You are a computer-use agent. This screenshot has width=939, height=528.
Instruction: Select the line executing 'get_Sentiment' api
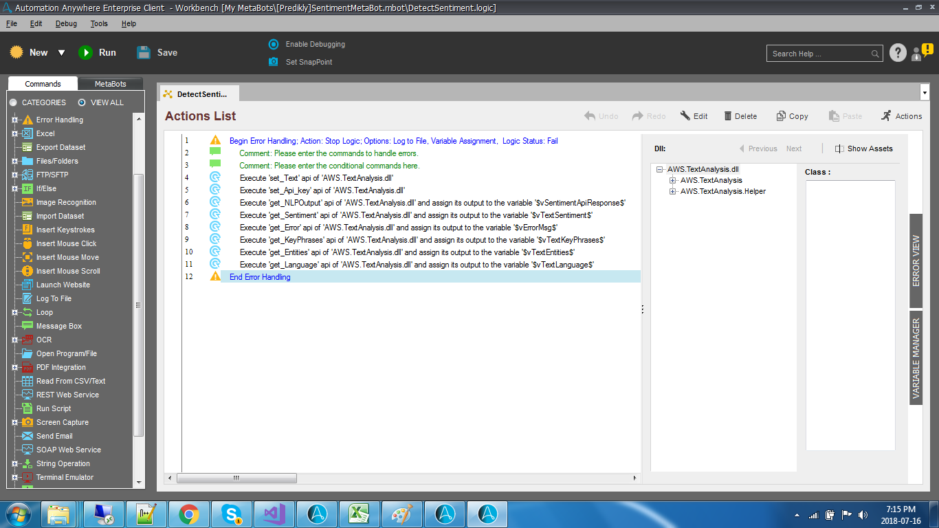(411, 215)
